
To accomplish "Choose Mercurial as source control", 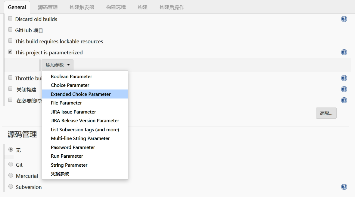I will [x=11, y=175].
